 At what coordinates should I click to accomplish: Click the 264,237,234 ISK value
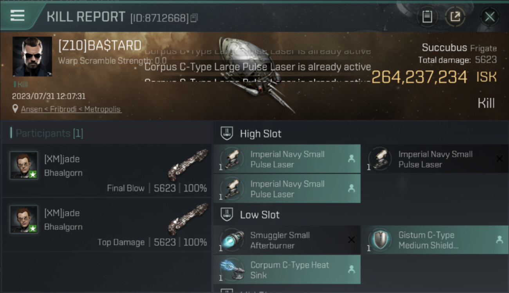pyautogui.click(x=419, y=77)
